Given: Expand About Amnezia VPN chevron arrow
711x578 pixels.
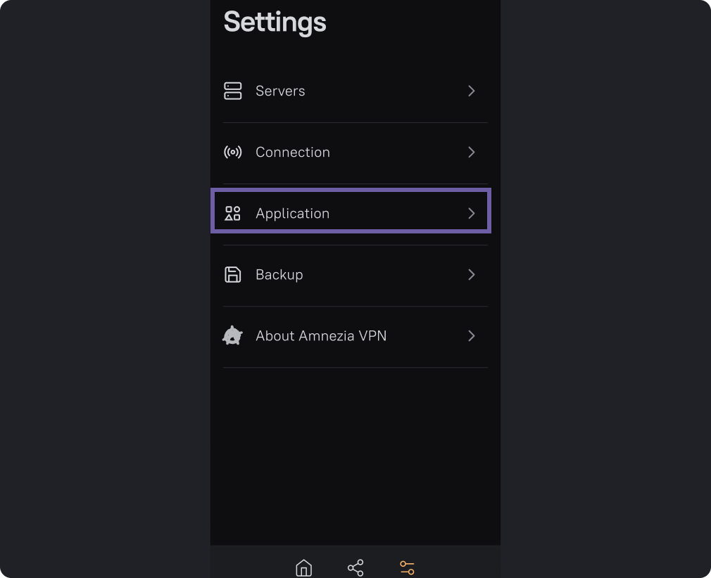Looking at the screenshot, I should (x=472, y=335).
